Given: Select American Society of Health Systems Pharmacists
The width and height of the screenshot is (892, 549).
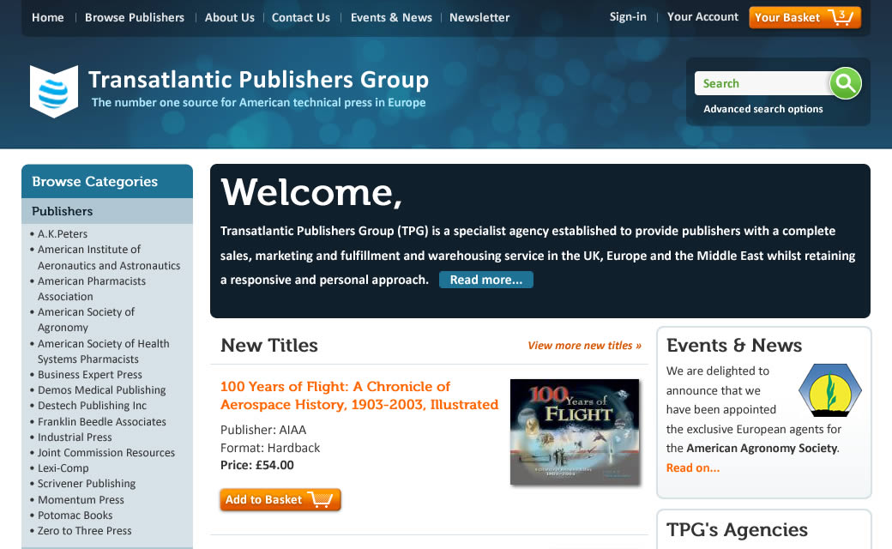Looking at the screenshot, I should point(104,351).
